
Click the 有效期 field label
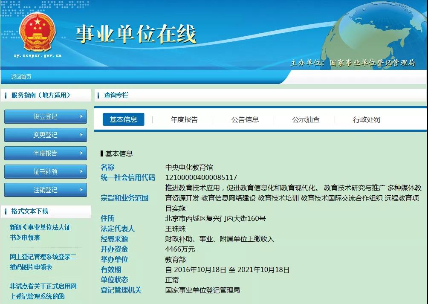111,269
